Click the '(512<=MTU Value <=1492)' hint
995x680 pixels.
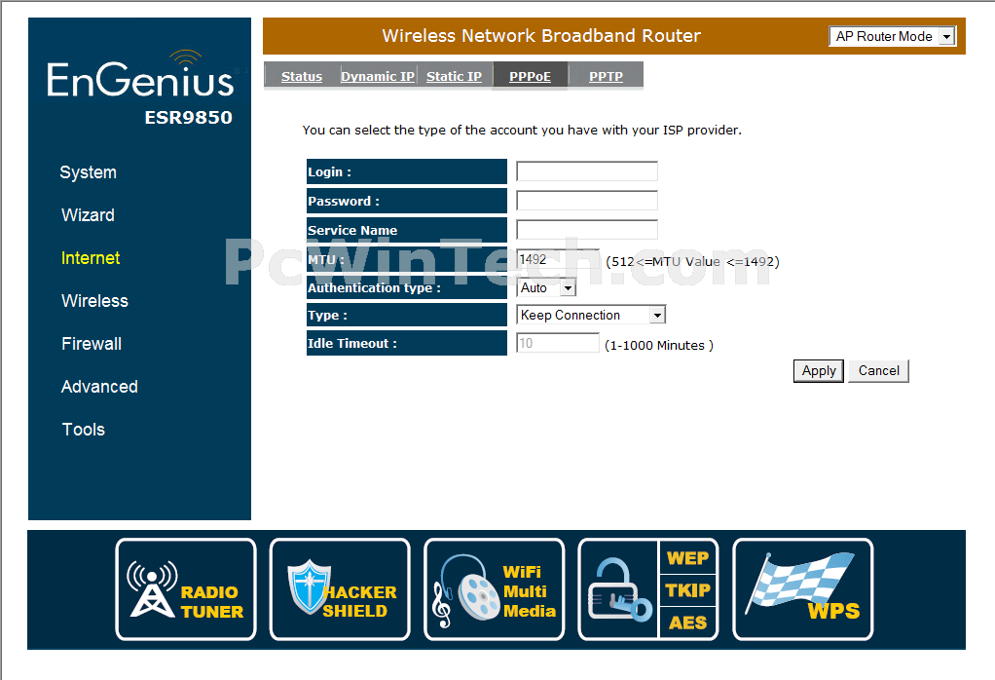pos(692,262)
